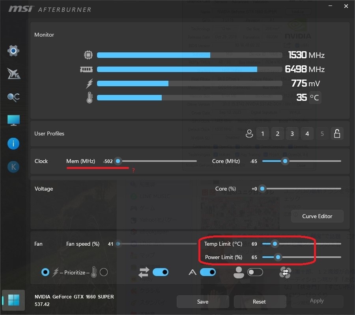This screenshot has height=315, width=355.
Task: Click the Power Limit value 65
Action: click(254, 258)
